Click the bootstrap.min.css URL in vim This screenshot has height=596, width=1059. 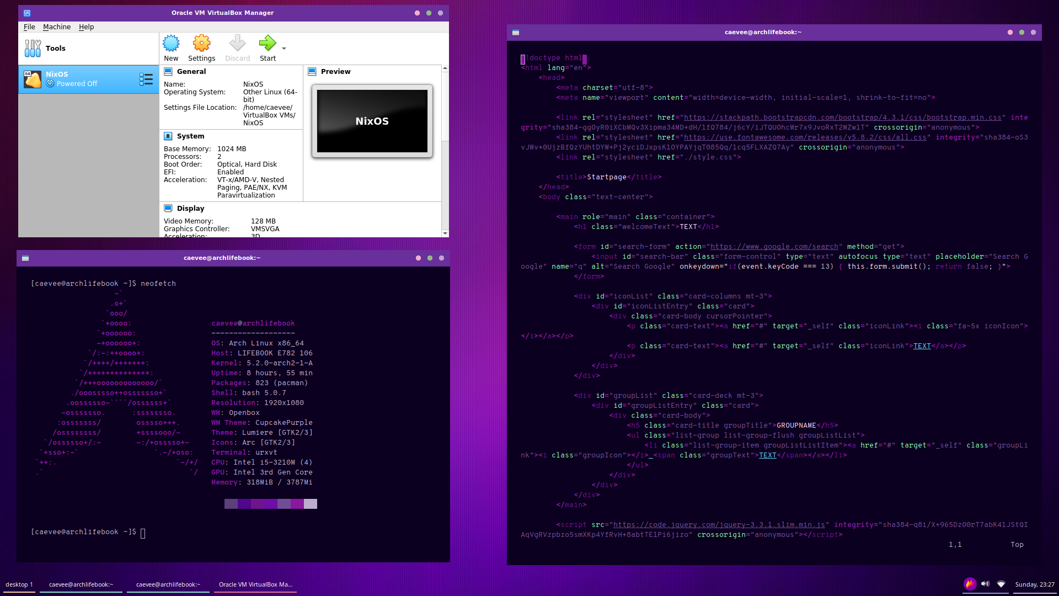pos(843,118)
